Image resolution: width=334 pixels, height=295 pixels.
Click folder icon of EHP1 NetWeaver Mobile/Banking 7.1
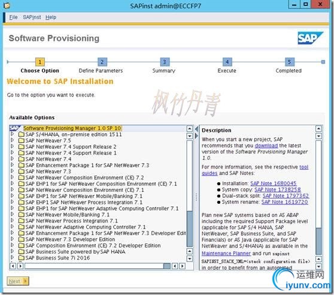pos(22,196)
